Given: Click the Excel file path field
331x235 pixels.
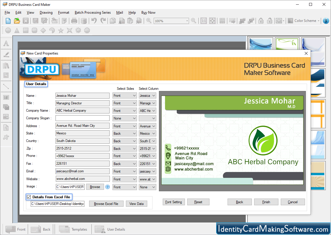Looking at the screenshot, I should tap(58, 204).
